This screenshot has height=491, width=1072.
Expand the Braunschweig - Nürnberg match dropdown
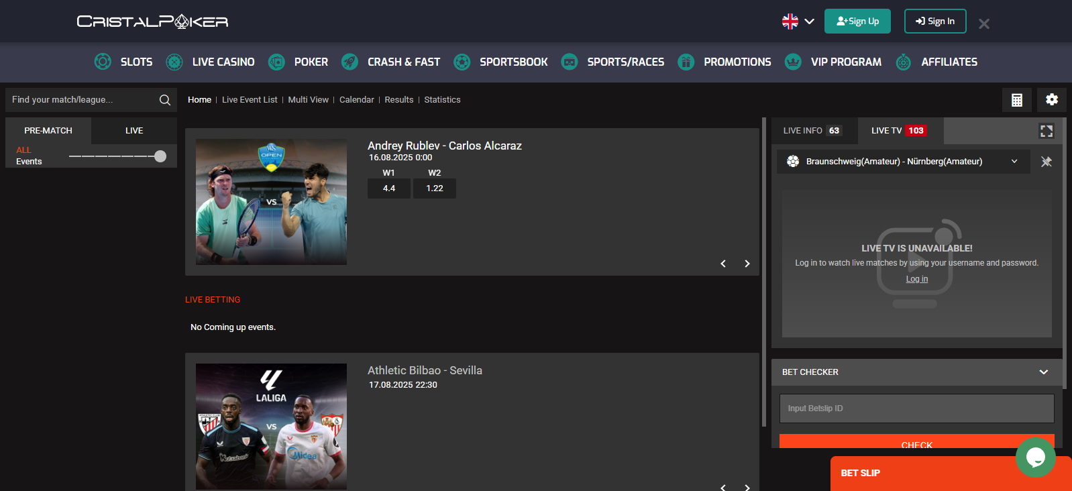click(x=1014, y=162)
